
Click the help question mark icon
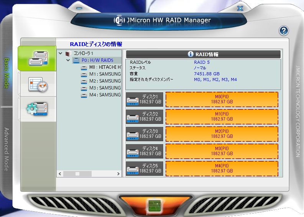pos(284,31)
